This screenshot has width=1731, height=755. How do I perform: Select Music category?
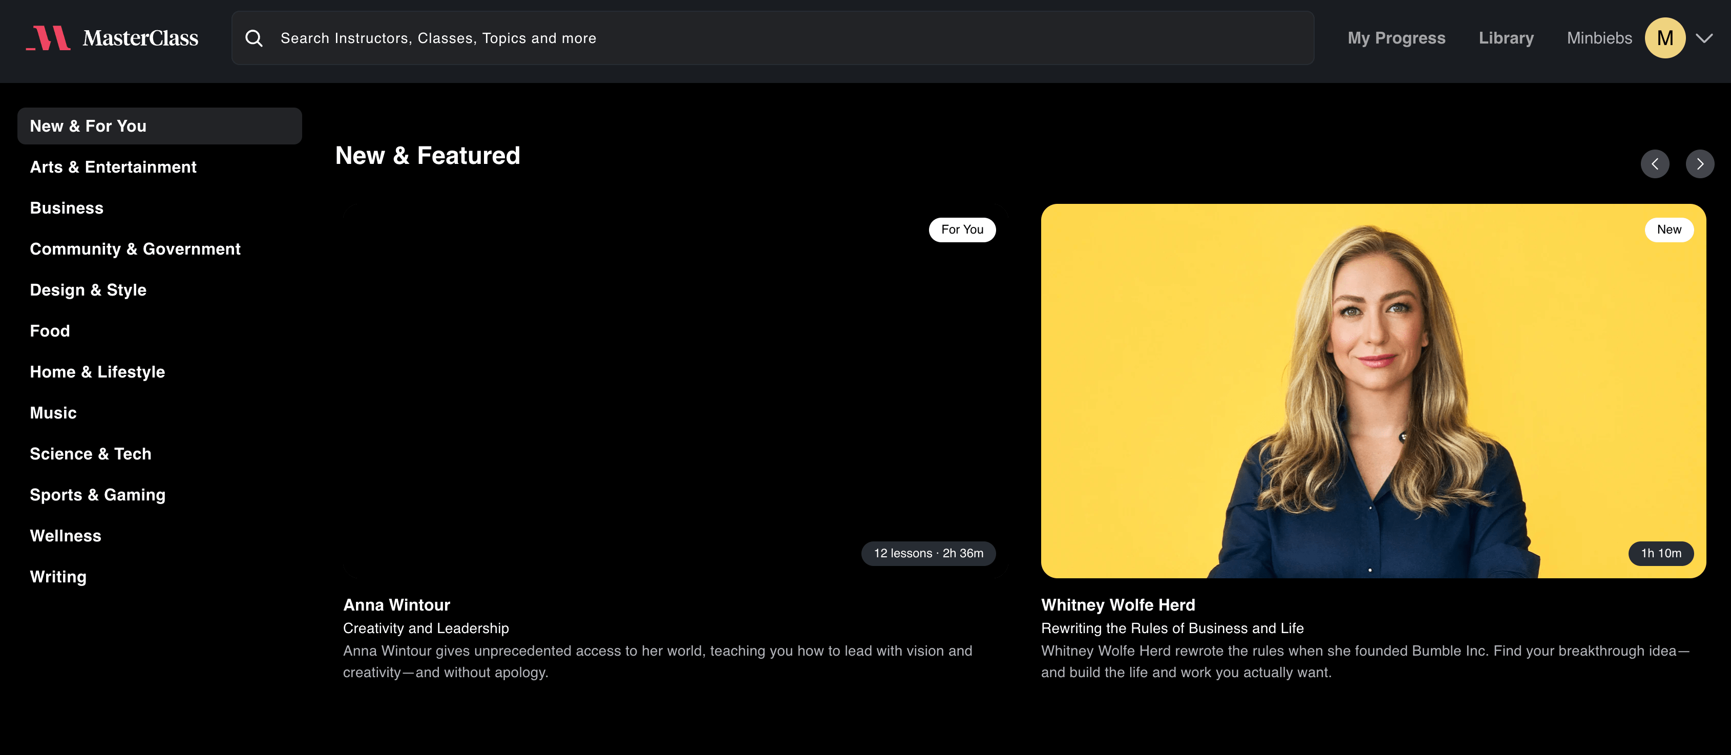53,413
